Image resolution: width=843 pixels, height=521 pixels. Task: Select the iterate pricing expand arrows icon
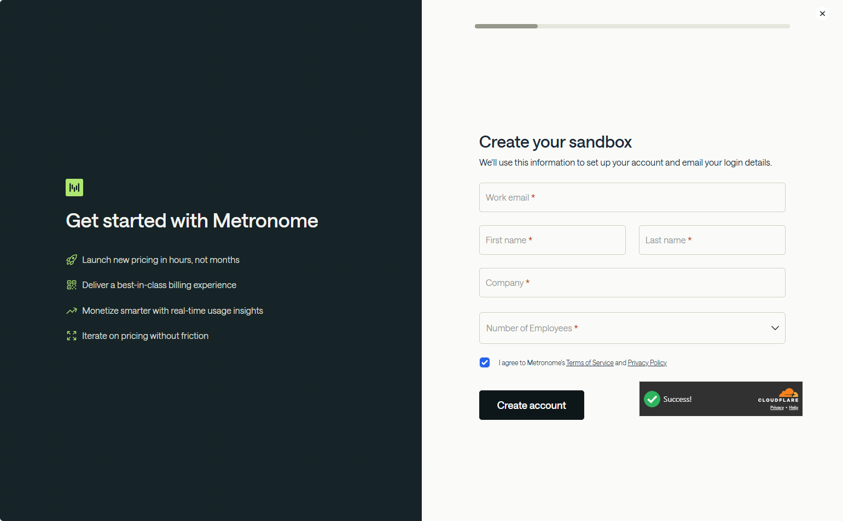tap(71, 335)
